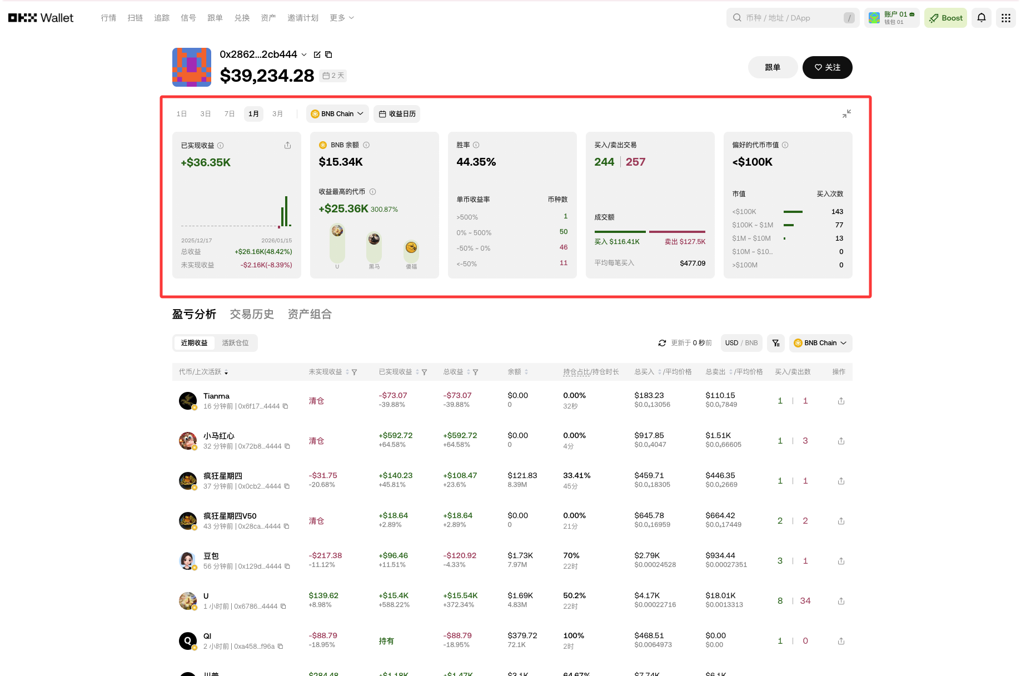The height and width of the screenshot is (676, 1021).
Task: Open the filter settings icon near USD/BNB
Action: pyautogui.click(x=775, y=343)
